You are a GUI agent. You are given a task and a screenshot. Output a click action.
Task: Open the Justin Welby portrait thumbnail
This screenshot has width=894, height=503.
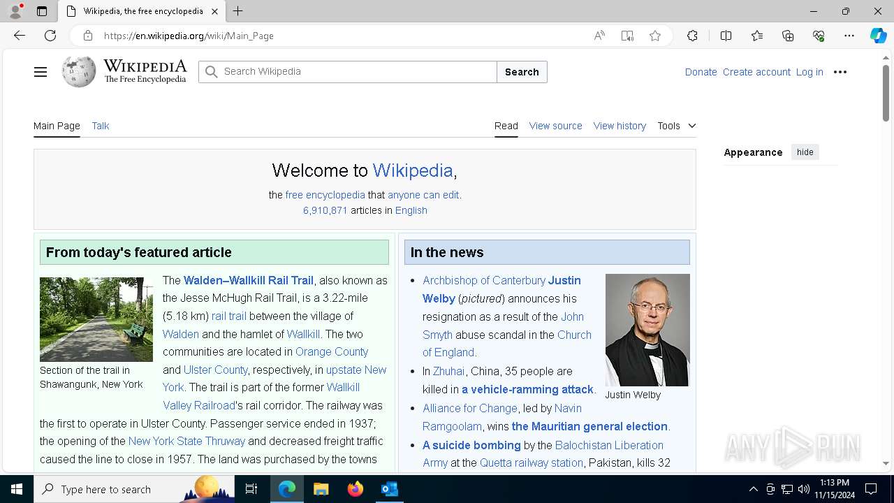[x=647, y=330]
